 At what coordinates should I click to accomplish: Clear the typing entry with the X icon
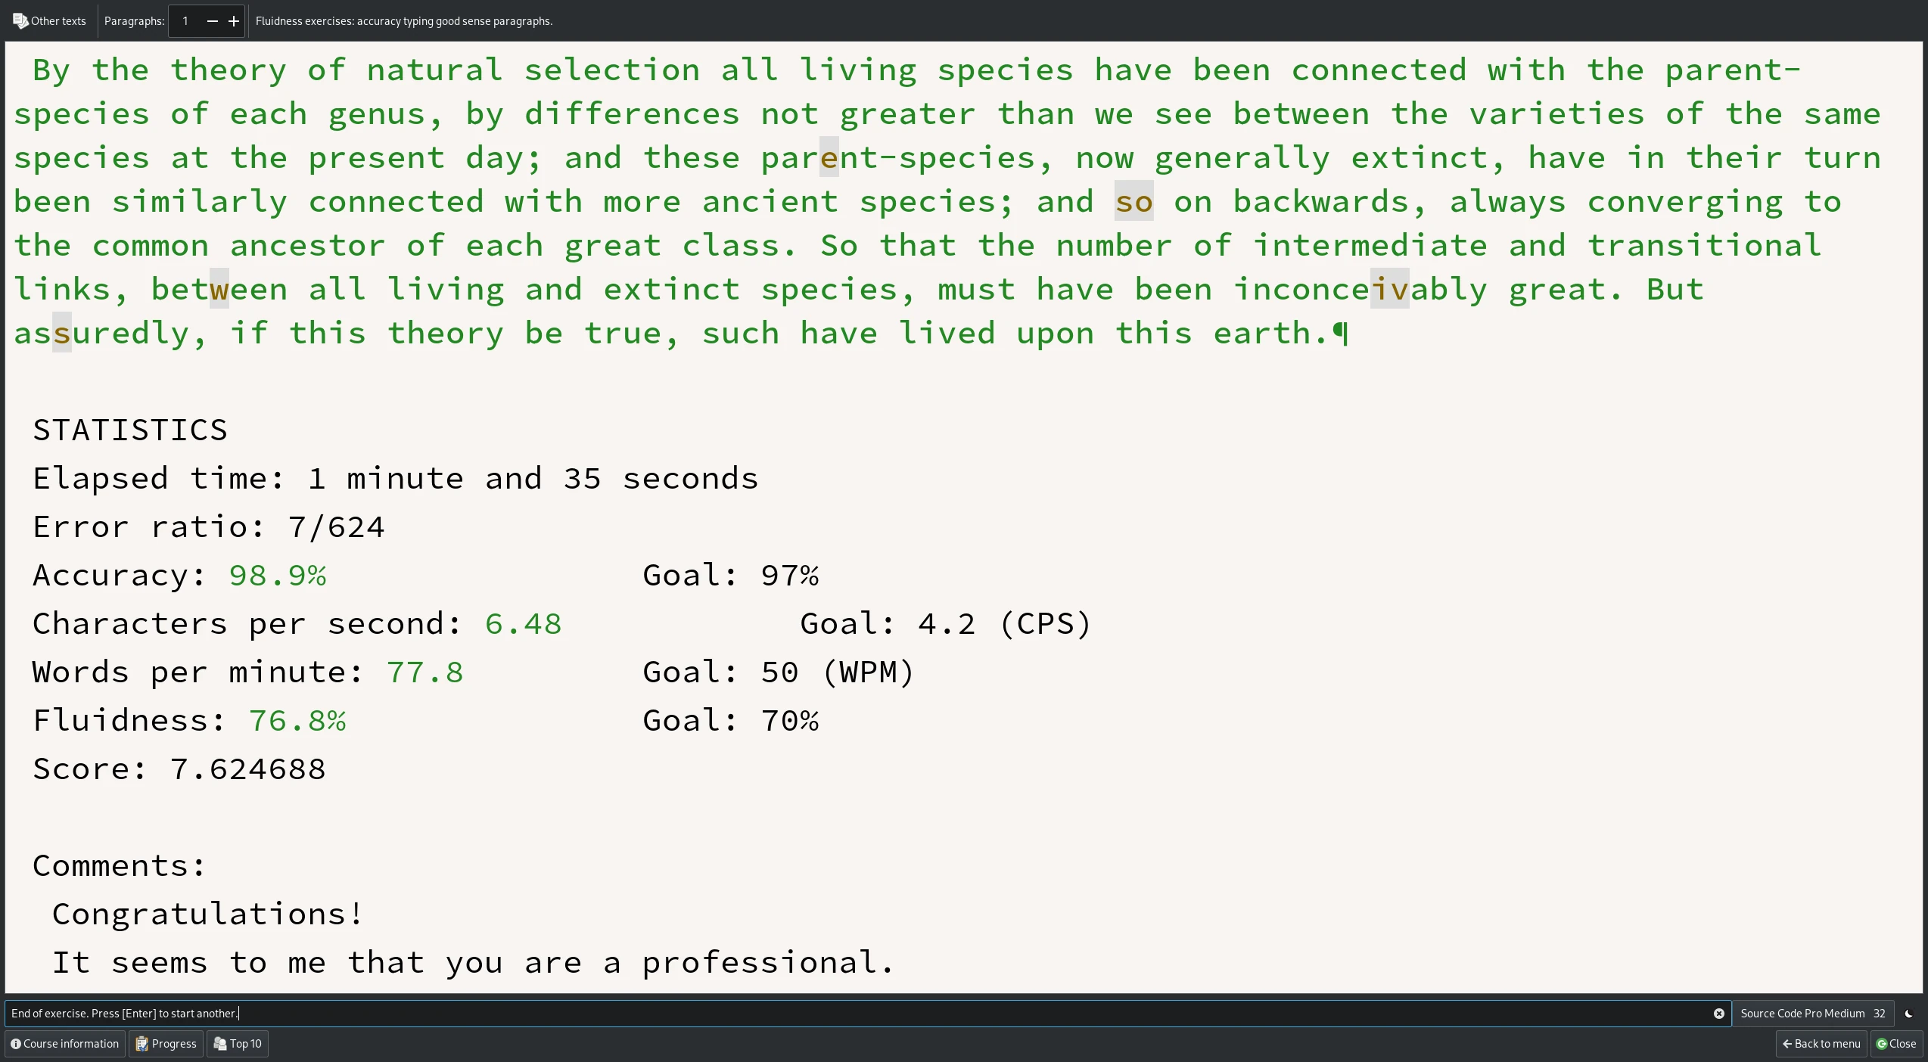click(x=1718, y=1014)
